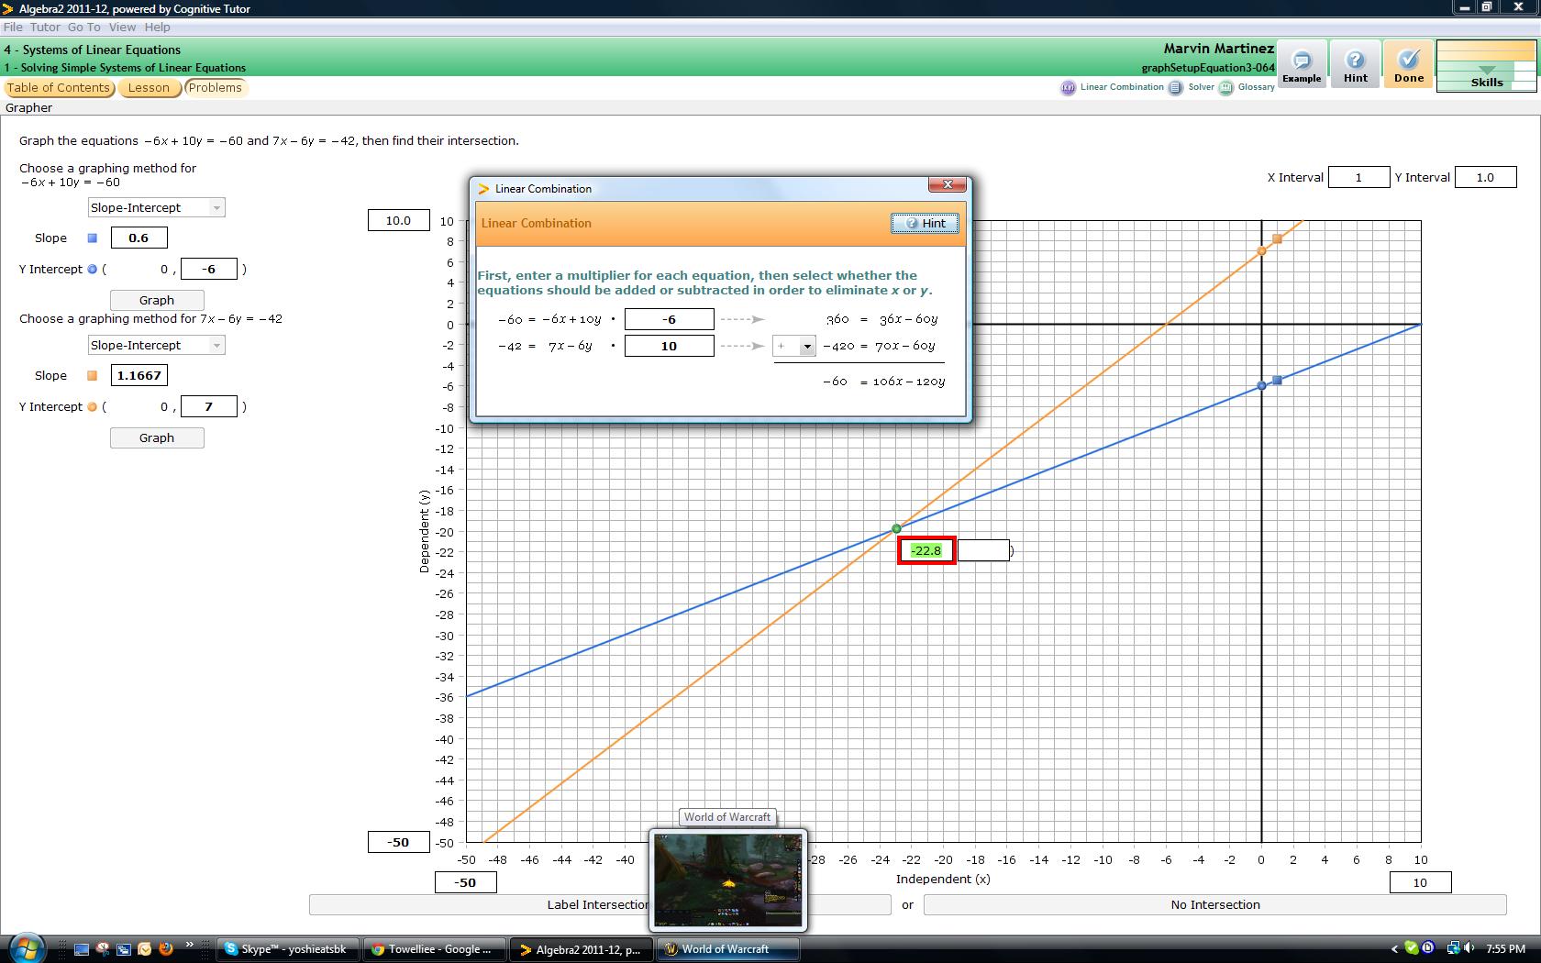The image size is (1541, 963).
Task: Click the main toolbar Hint question-mark button
Action: click(x=1355, y=64)
